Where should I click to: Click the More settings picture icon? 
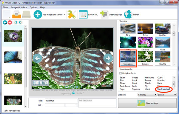pos(141,103)
